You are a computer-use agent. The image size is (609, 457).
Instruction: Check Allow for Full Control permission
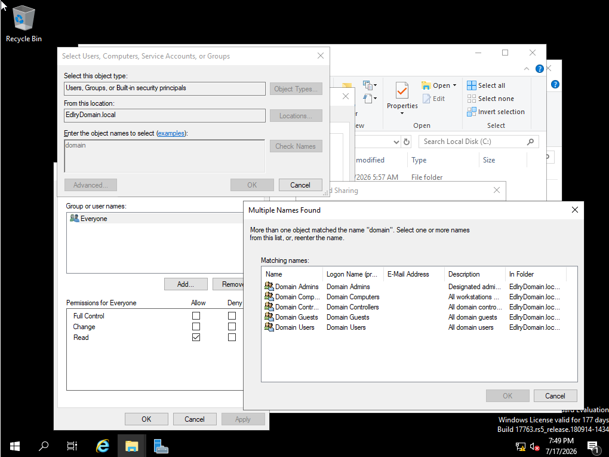coord(196,316)
